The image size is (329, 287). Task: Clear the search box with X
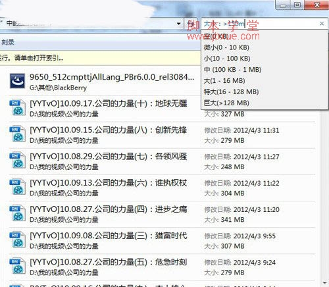pyautogui.click(x=322, y=24)
